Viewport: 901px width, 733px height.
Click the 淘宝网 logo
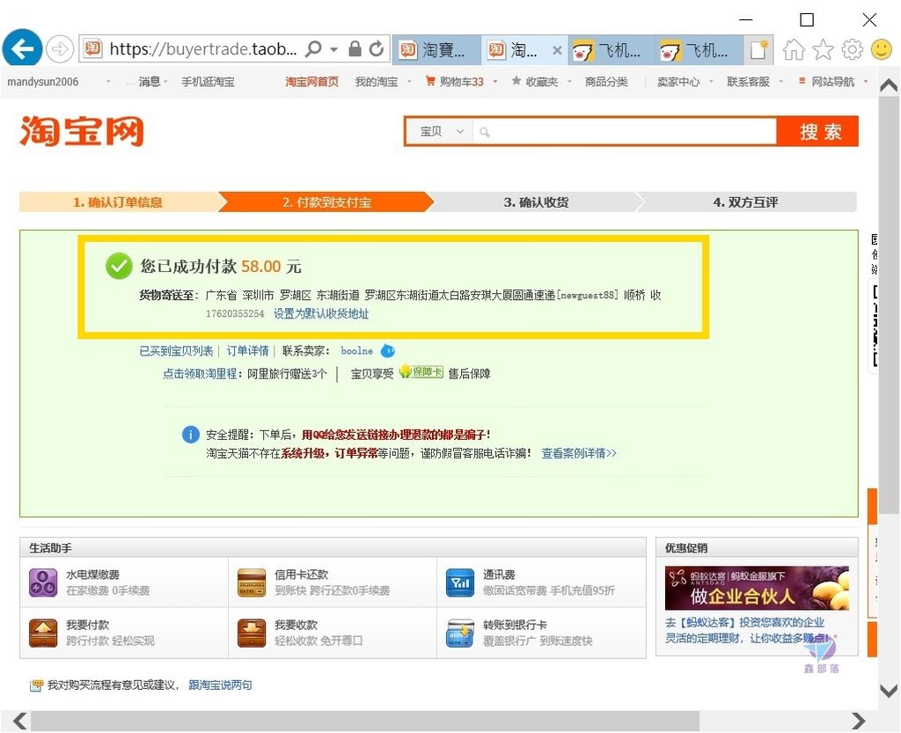pos(82,131)
